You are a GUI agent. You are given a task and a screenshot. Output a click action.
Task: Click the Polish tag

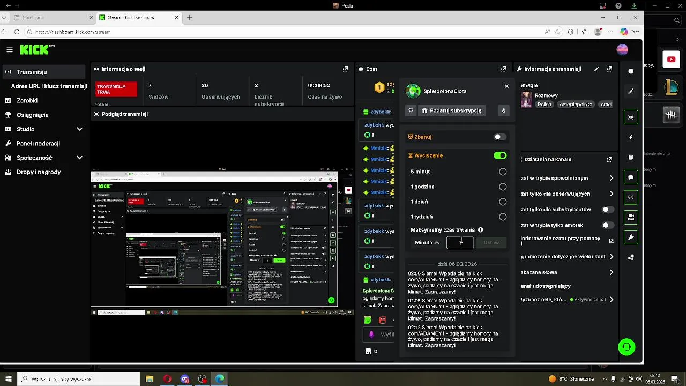pos(545,105)
